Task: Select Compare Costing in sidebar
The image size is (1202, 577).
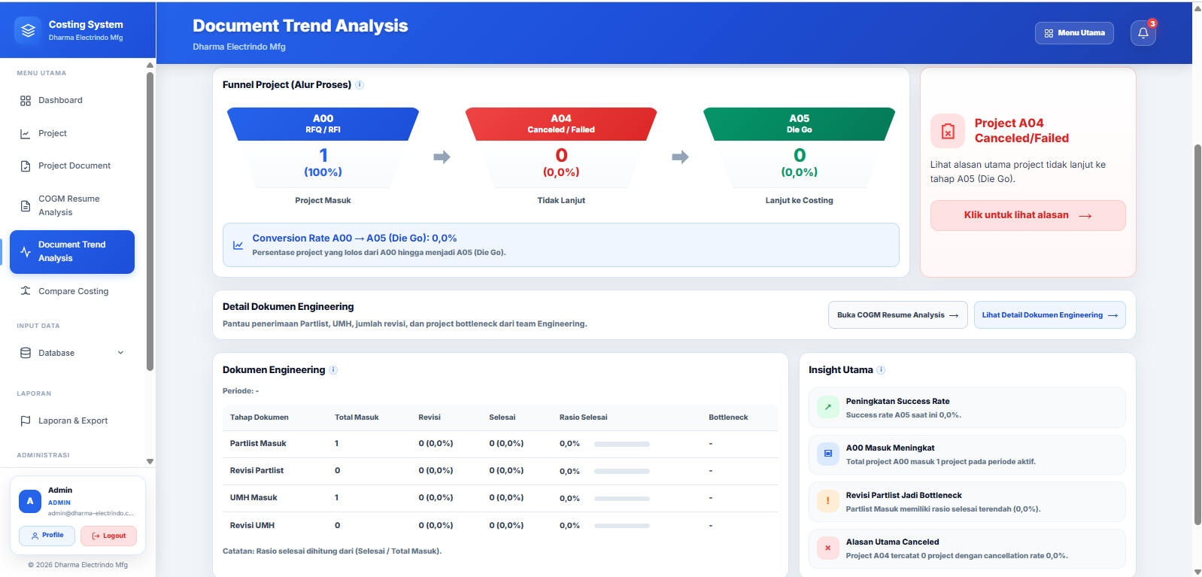Action: coord(72,291)
